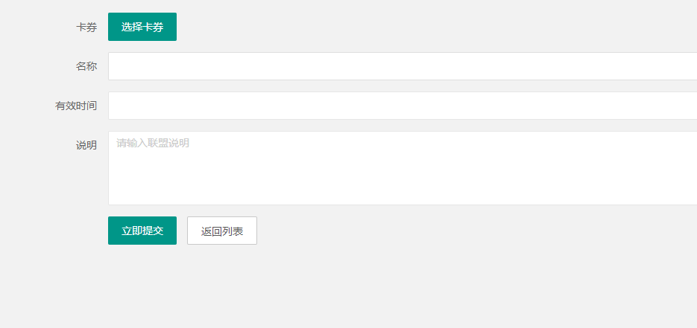Click the 选择卡券 button
Image resolution: width=697 pixels, height=328 pixels.
(142, 27)
